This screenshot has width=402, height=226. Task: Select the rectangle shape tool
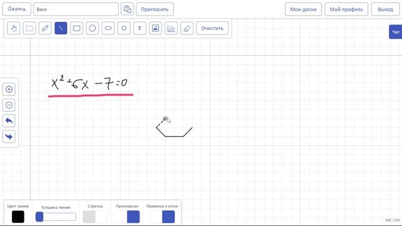(x=77, y=28)
